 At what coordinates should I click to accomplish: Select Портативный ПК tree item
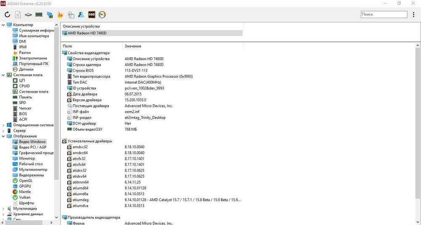coord(31,64)
